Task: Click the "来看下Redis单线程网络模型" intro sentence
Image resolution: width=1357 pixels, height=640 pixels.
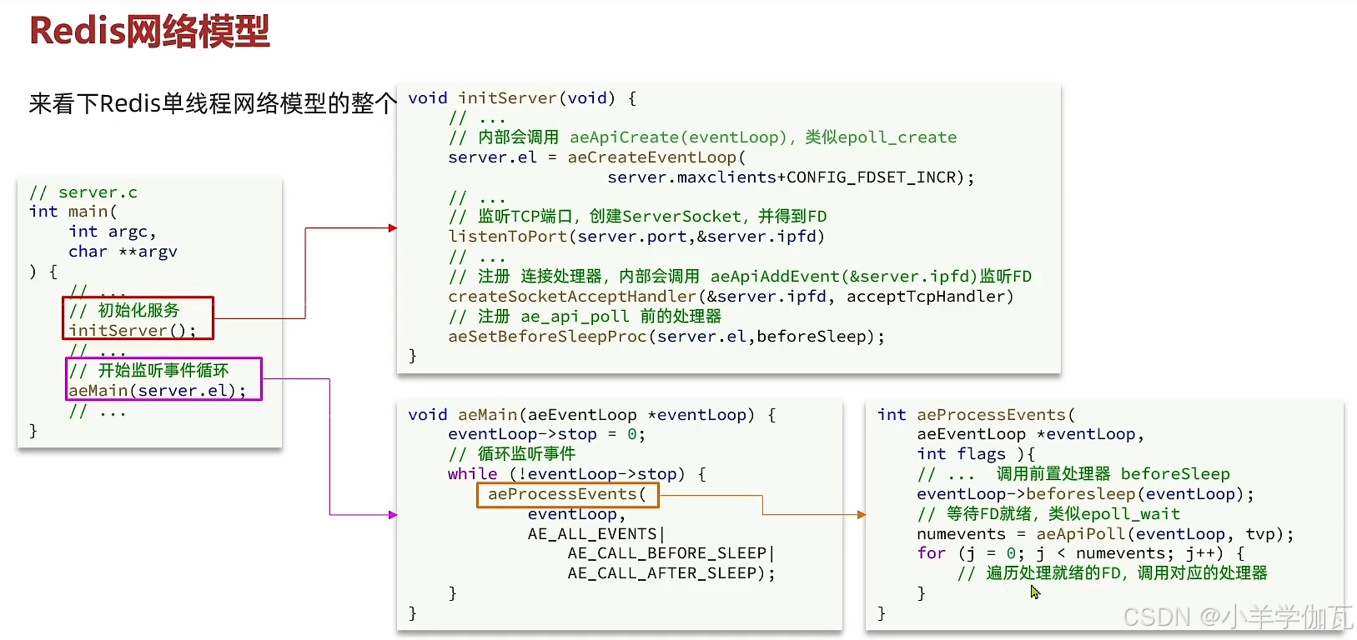Action: tap(213, 103)
